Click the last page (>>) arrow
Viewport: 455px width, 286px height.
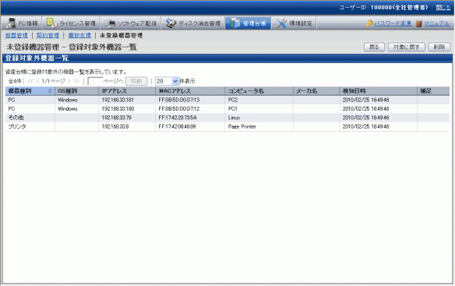(76, 81)
